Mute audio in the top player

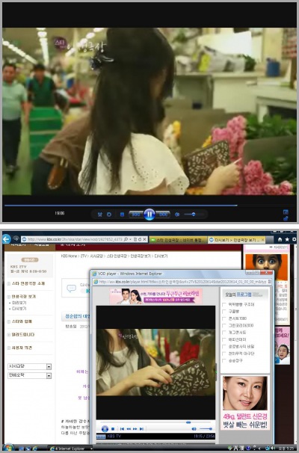point(177,215)
